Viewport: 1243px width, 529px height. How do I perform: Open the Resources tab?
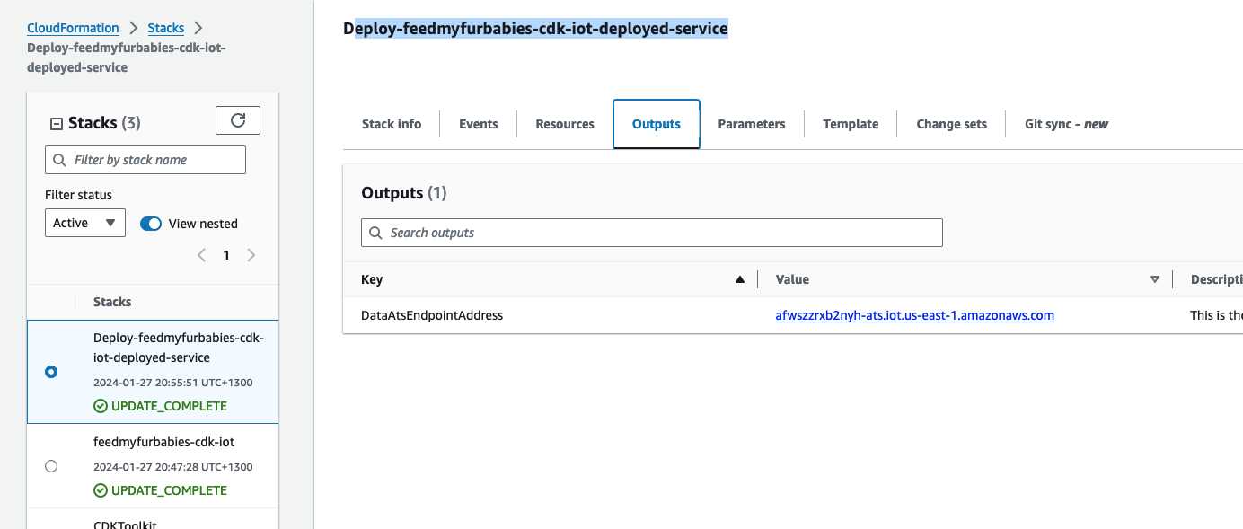pos(565,124)
